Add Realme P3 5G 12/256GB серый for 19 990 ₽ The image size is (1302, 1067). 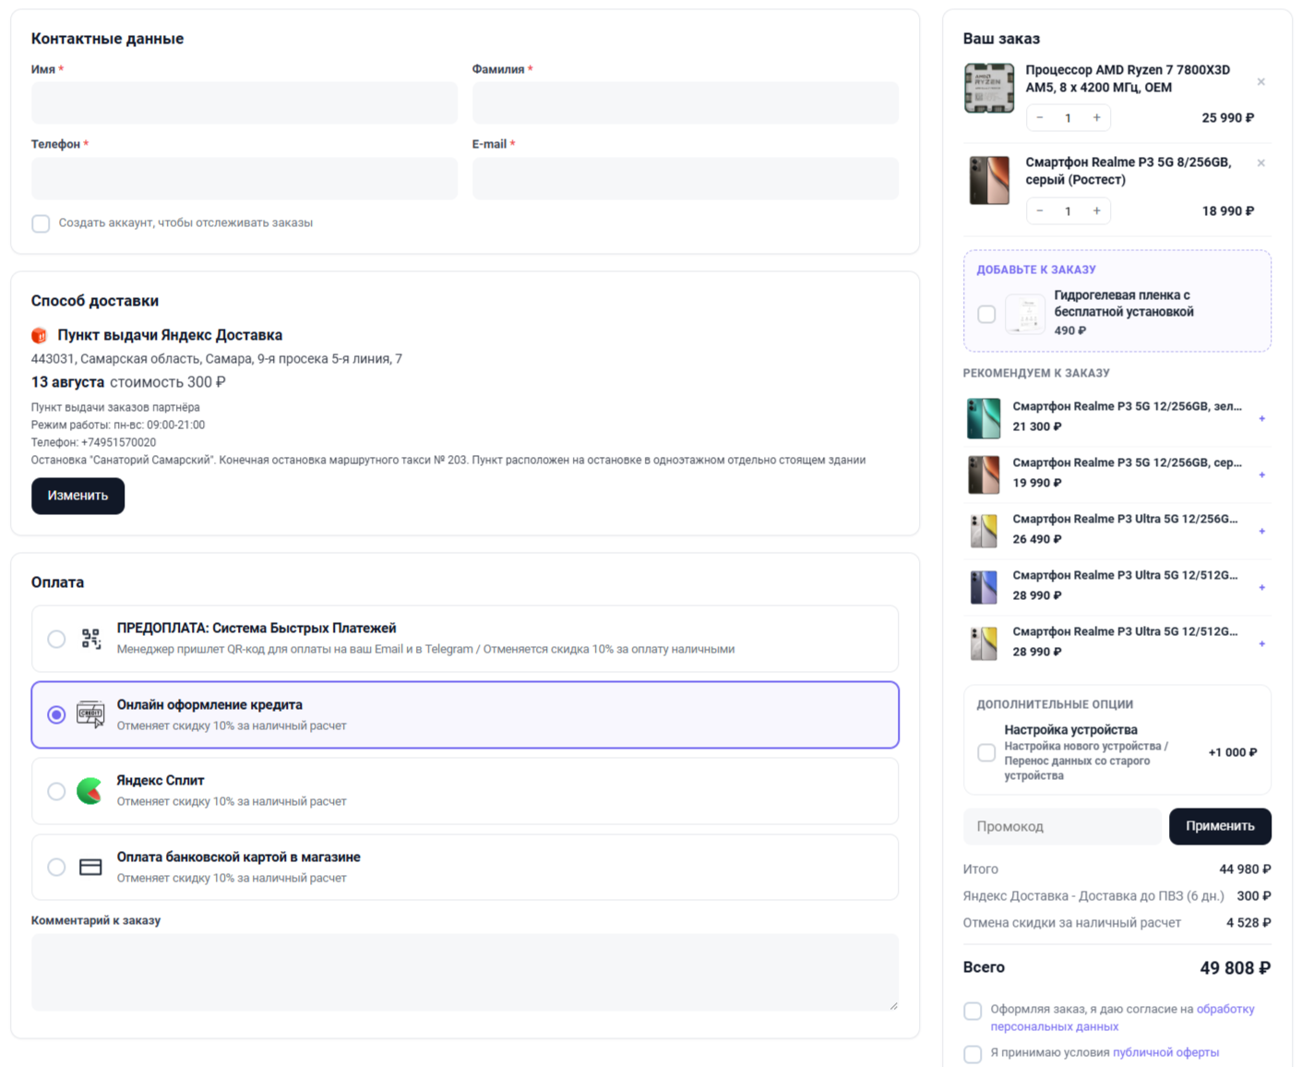click(1261, 475)
